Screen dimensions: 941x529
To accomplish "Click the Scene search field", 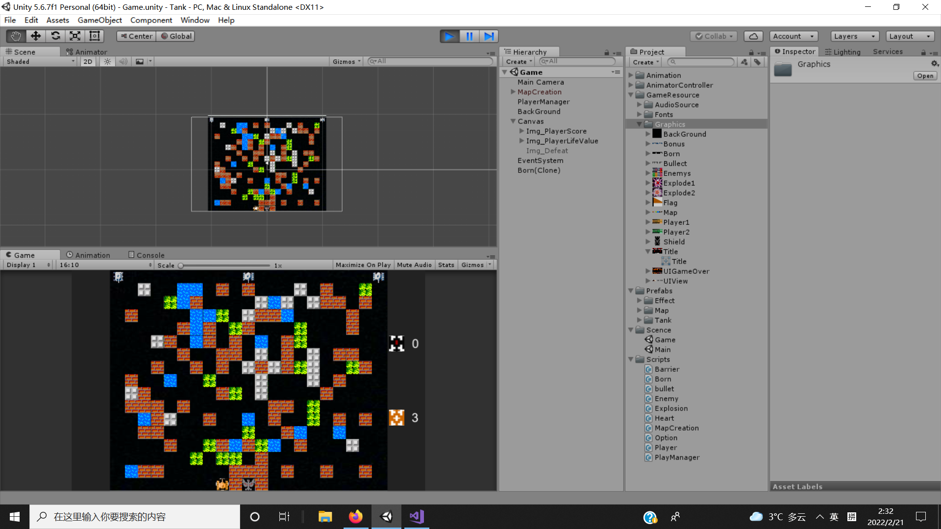I will (430, 61).
